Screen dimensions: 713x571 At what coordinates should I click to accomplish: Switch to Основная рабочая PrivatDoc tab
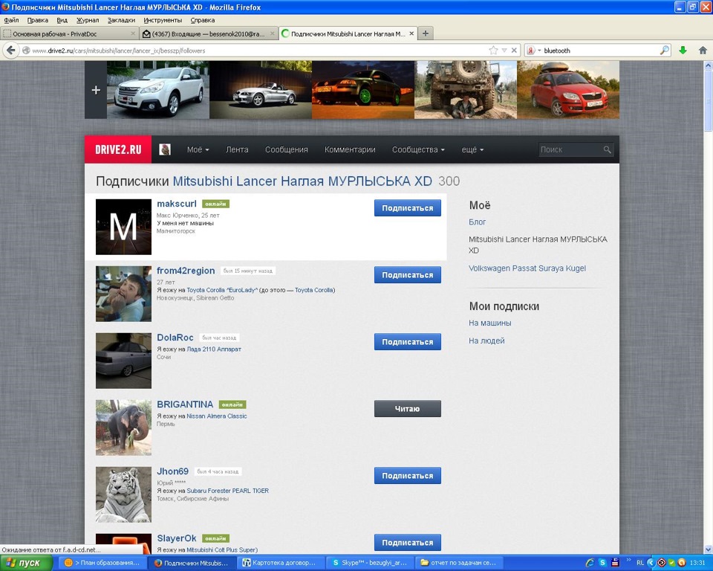click(x=69, y=33)
